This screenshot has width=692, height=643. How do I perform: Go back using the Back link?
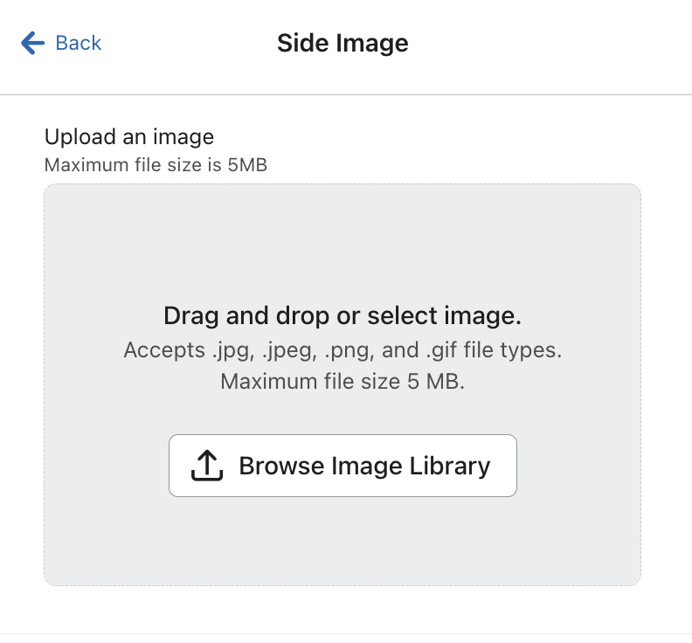point(61,43)
